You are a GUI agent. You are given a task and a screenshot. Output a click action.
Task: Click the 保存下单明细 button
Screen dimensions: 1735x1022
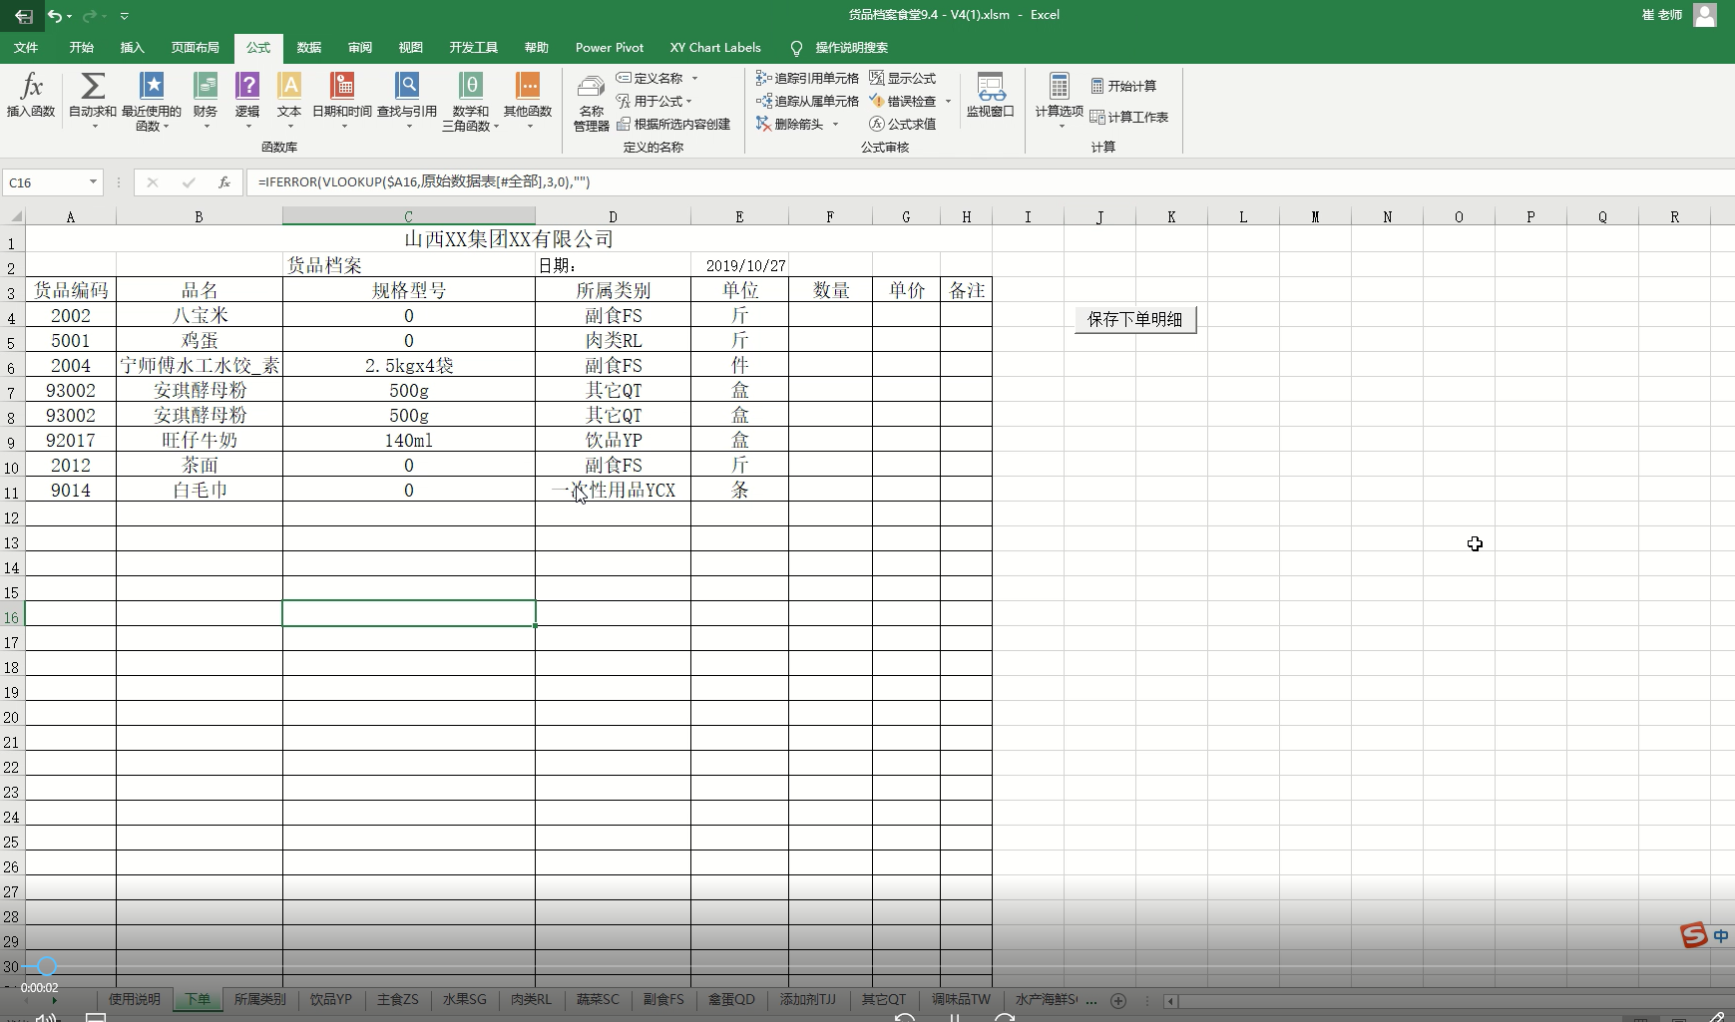[x=1134, y=319]
